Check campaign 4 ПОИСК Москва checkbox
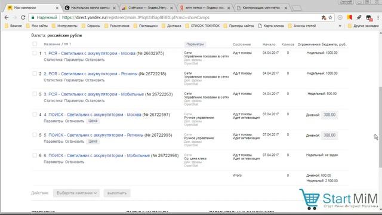The image size is (382, 215). click(x=35, y=115)
